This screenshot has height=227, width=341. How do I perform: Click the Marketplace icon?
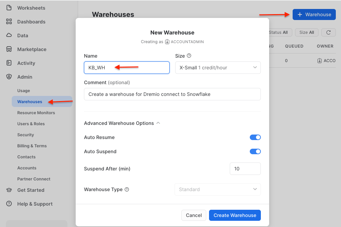8,49
